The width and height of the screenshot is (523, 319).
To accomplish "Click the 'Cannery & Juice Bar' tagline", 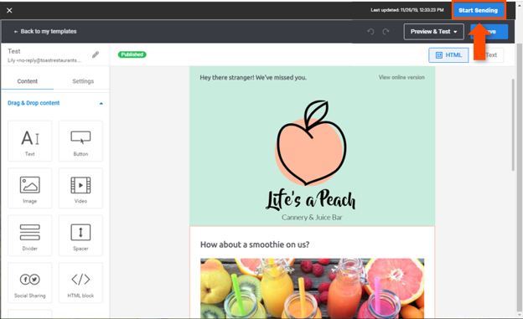I will 312,218.
